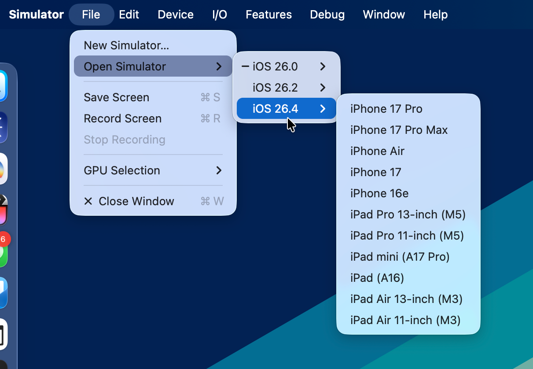This screenshot has width=533, height=369.
Task: Open the Device menu
Action: tap(175, 15)
